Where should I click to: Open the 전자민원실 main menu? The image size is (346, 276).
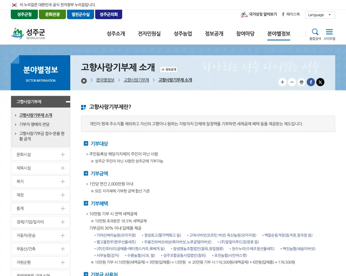pyautogui.click(x=149, y=34)
